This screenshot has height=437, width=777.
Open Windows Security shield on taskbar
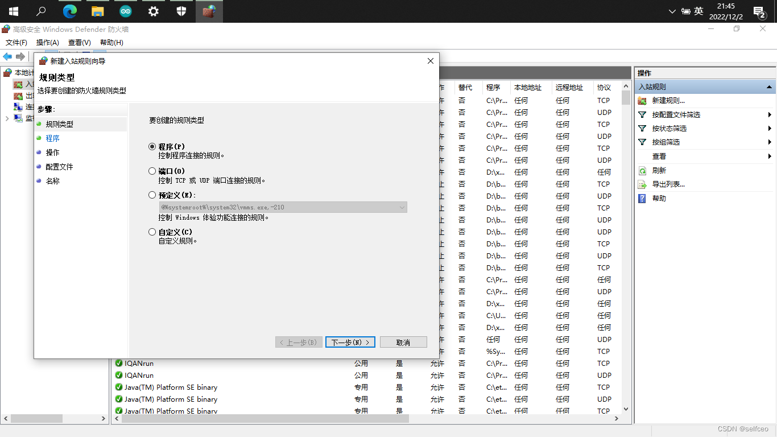(x=181, y=11)
